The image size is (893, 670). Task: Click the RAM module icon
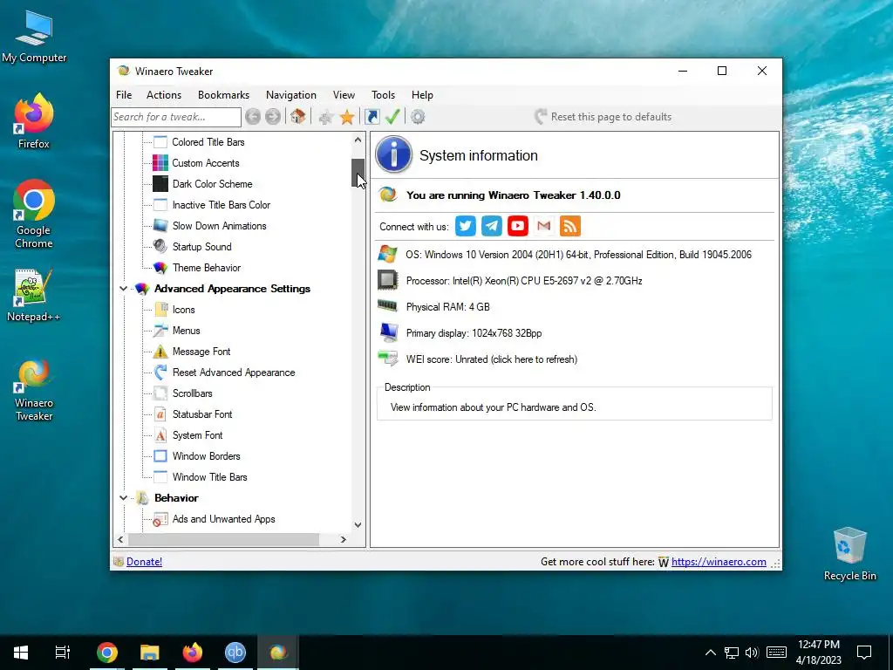pyautogui.click(x=387, y=306)
